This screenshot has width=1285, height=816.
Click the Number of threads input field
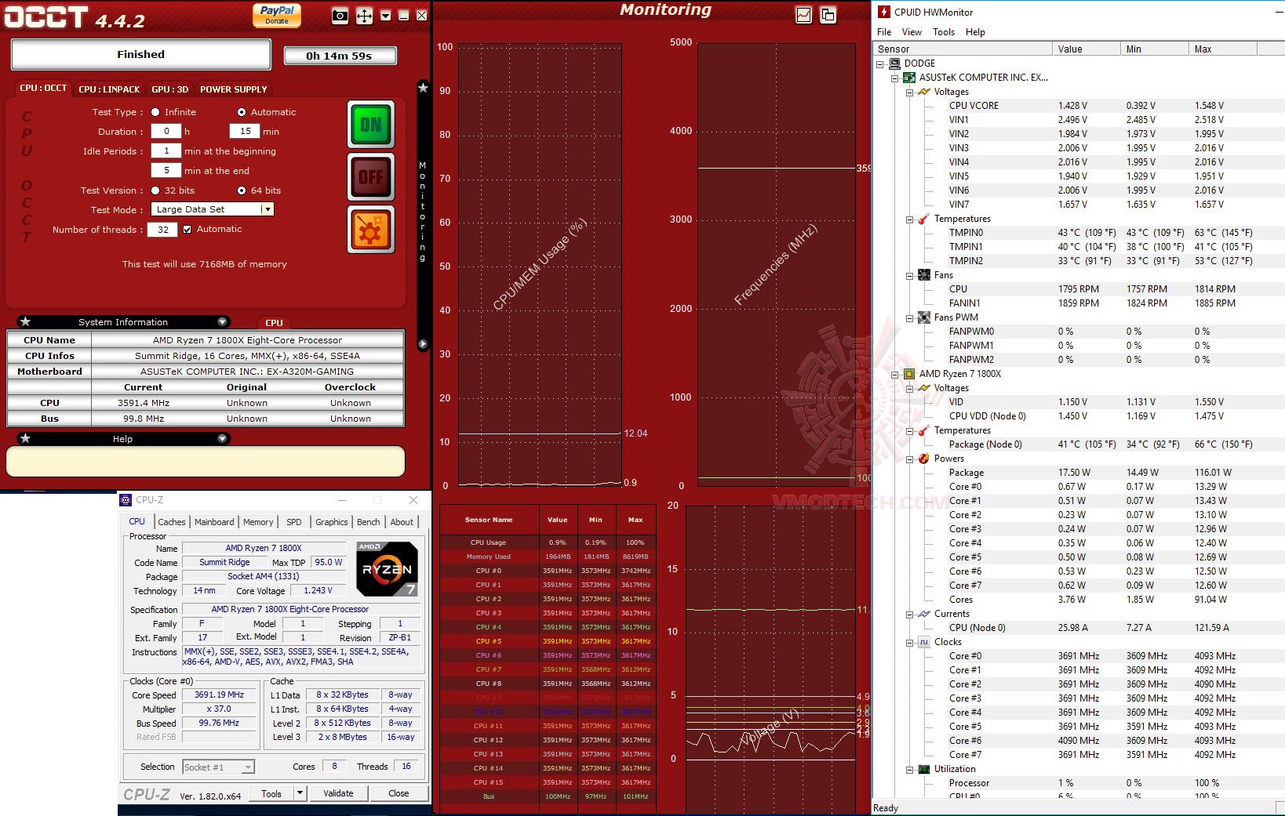[162, 230]
